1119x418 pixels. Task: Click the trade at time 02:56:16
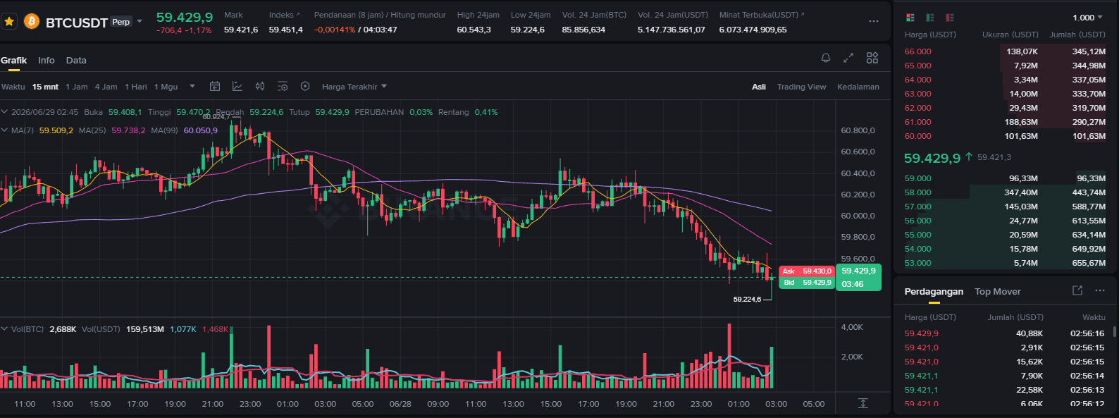pyautogui.click(x=1005, y=333)
